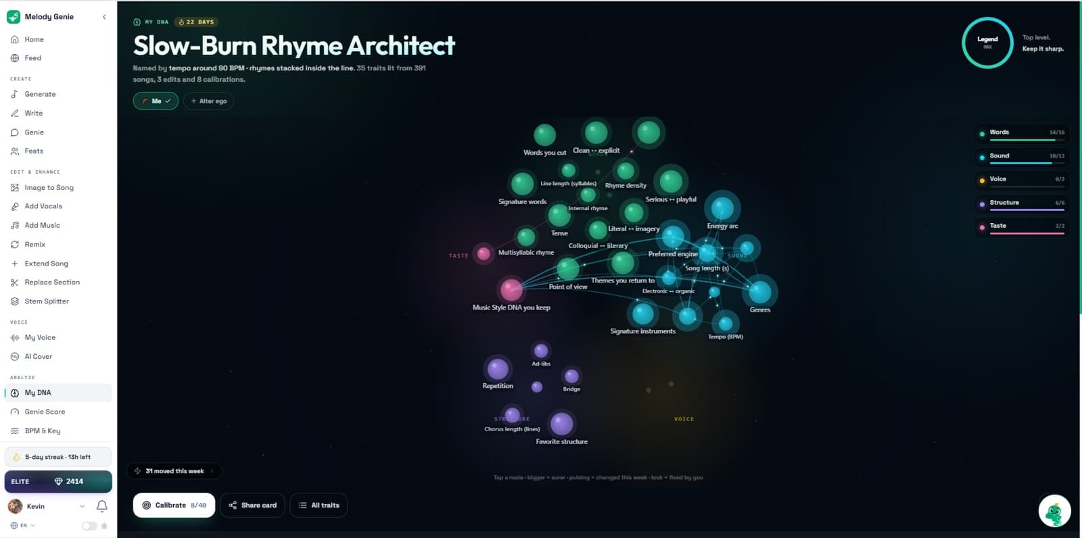
Task: Toggle the Sound category filter
Action: (1022, 157)
